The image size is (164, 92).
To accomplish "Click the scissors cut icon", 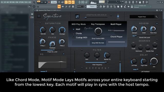I will pyautogui.click(x=129, y=2).
